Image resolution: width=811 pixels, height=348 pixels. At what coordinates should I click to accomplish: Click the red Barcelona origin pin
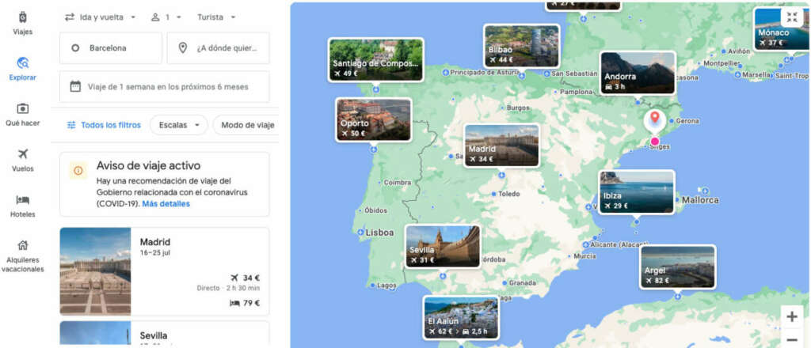(655, 118)
